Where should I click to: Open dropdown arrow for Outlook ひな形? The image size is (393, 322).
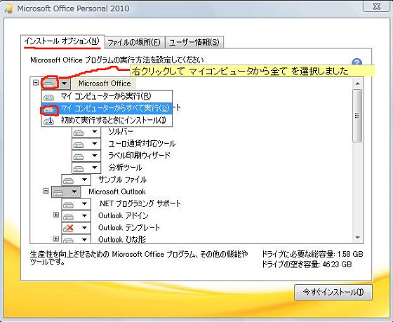click(84, 239)
